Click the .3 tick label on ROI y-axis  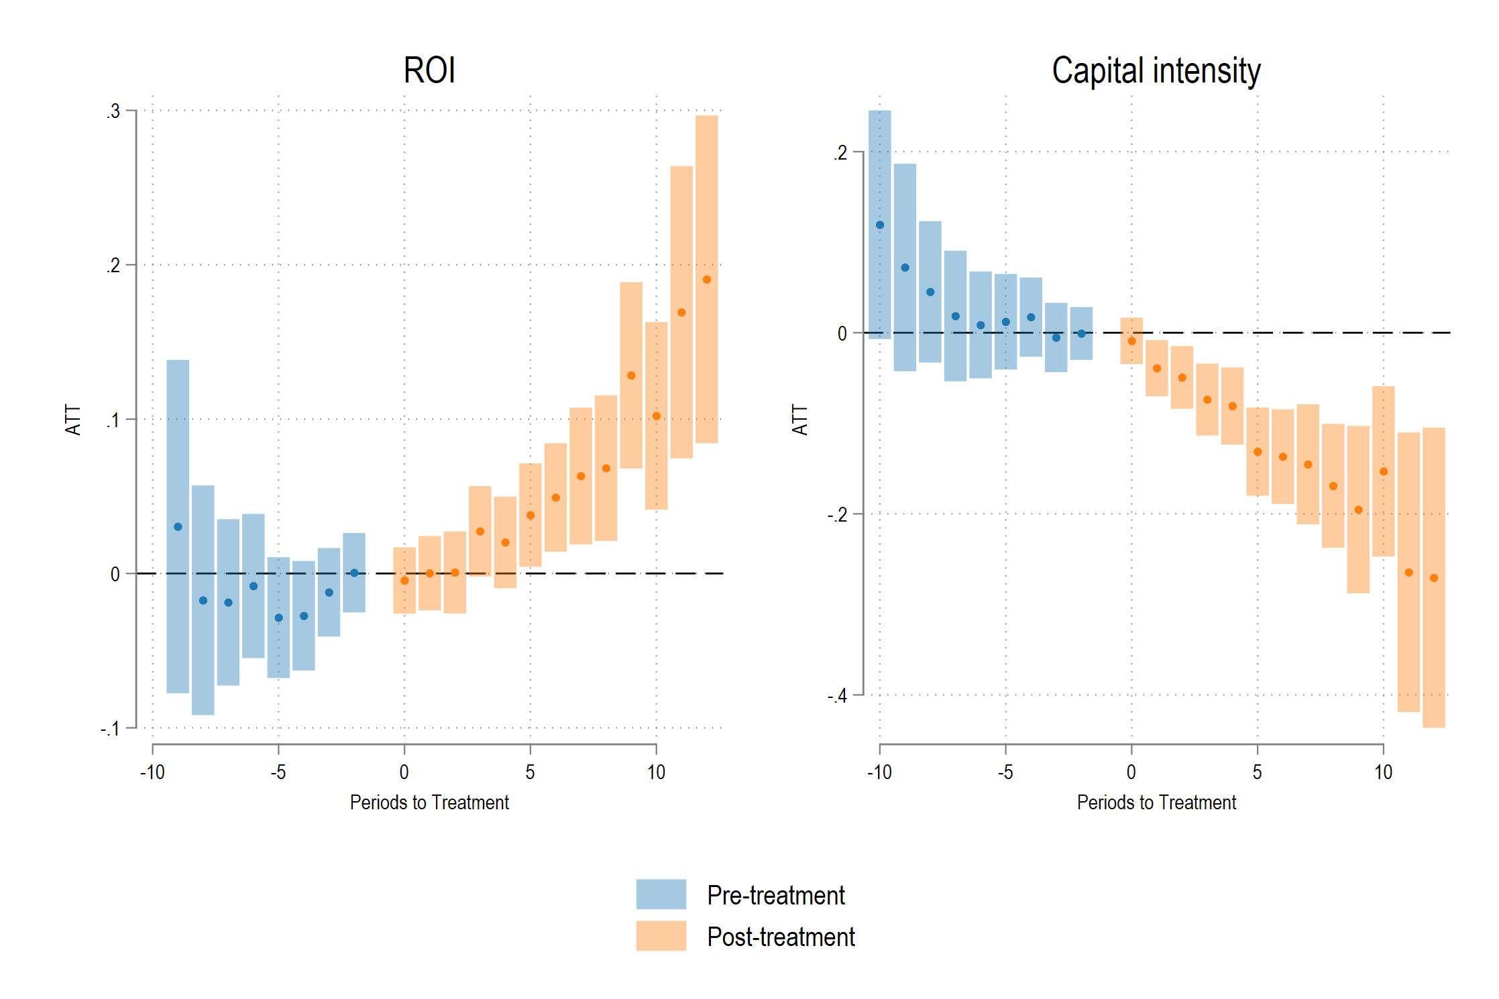pos(113,111)
